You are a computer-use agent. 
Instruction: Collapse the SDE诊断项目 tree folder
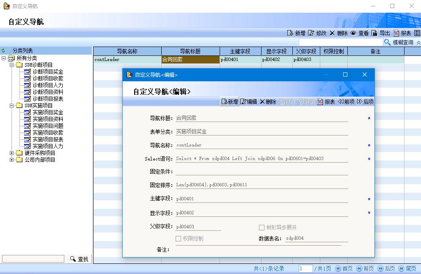pyautogui.click(x=12, y=65)
